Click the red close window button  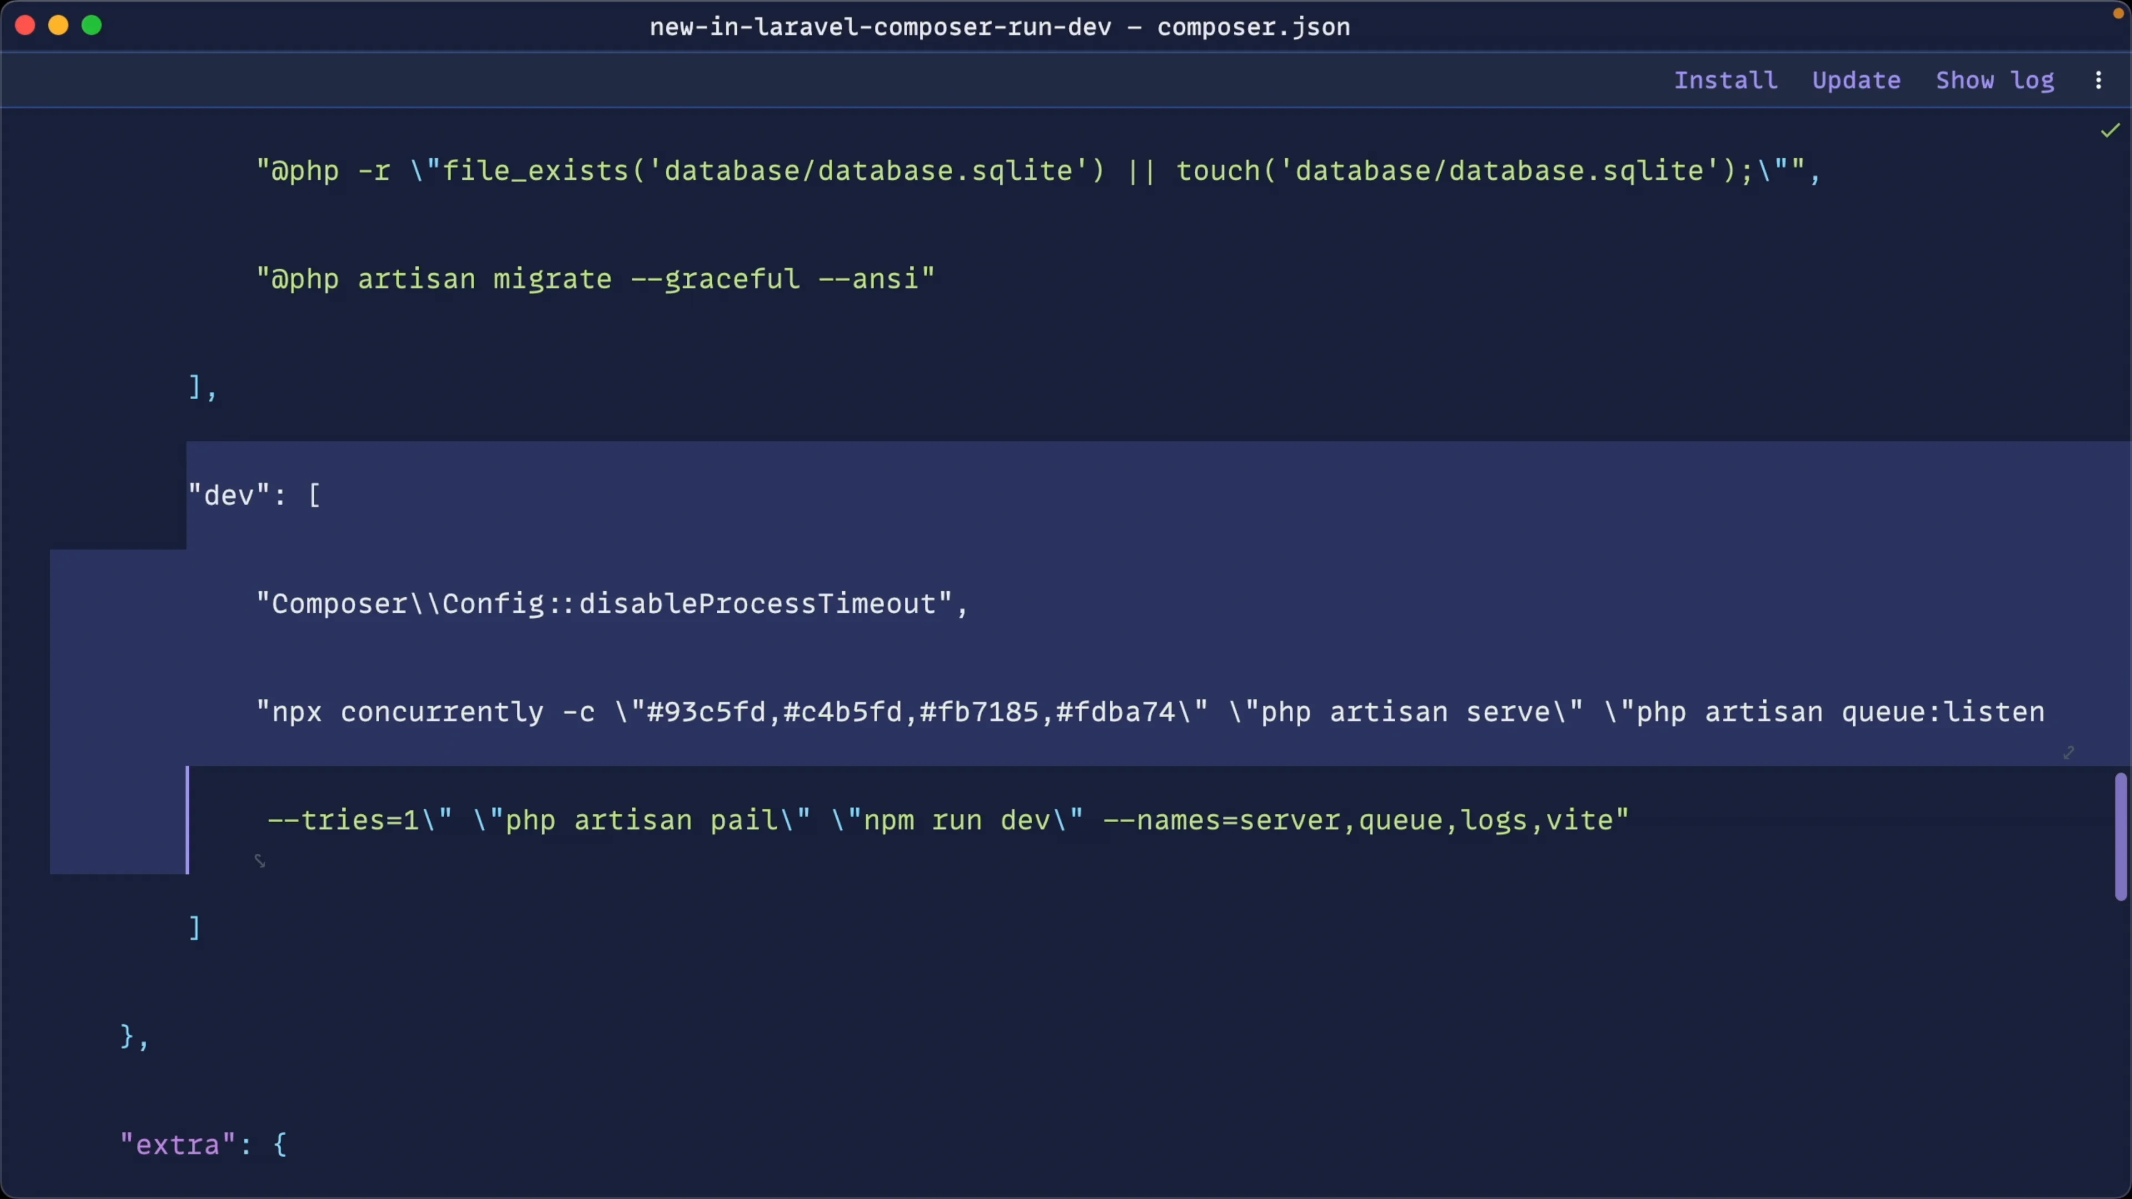(x=25, y=26)
